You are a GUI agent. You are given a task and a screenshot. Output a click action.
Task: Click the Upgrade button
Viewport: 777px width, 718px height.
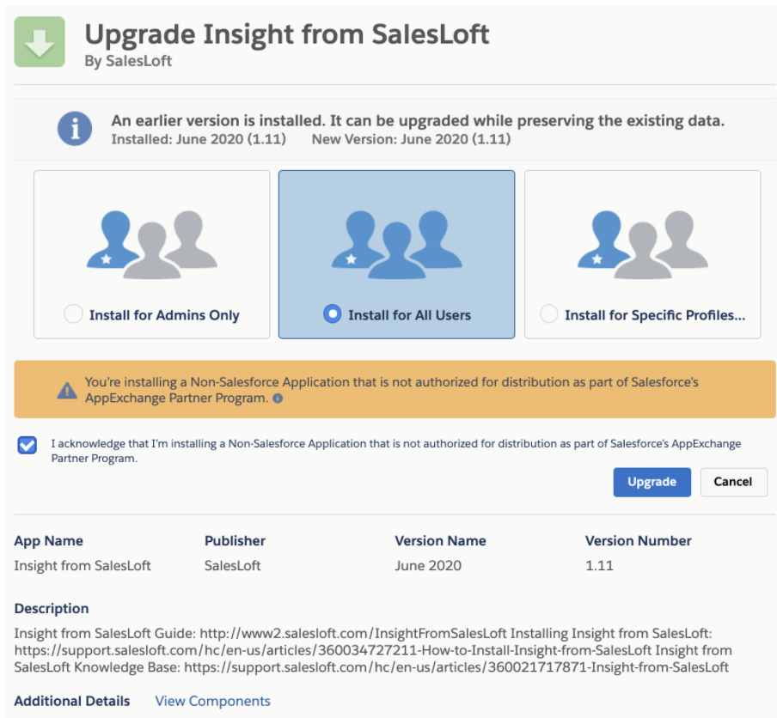(x=652, y=482)
